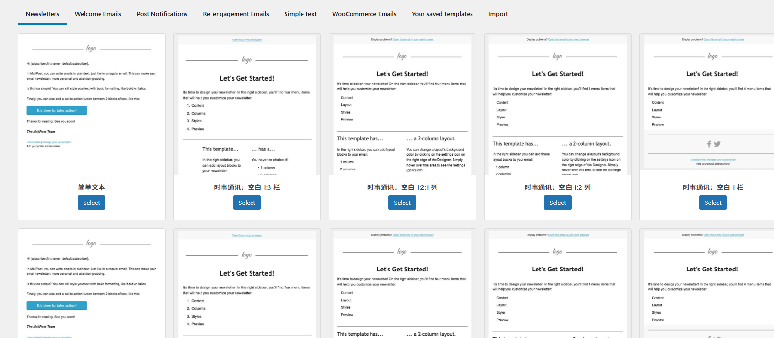This screenshot has height=338, width=774.
Task: Click the 空白 1:2:1 列 preview thumbnail
Action: tap(403, 105)
